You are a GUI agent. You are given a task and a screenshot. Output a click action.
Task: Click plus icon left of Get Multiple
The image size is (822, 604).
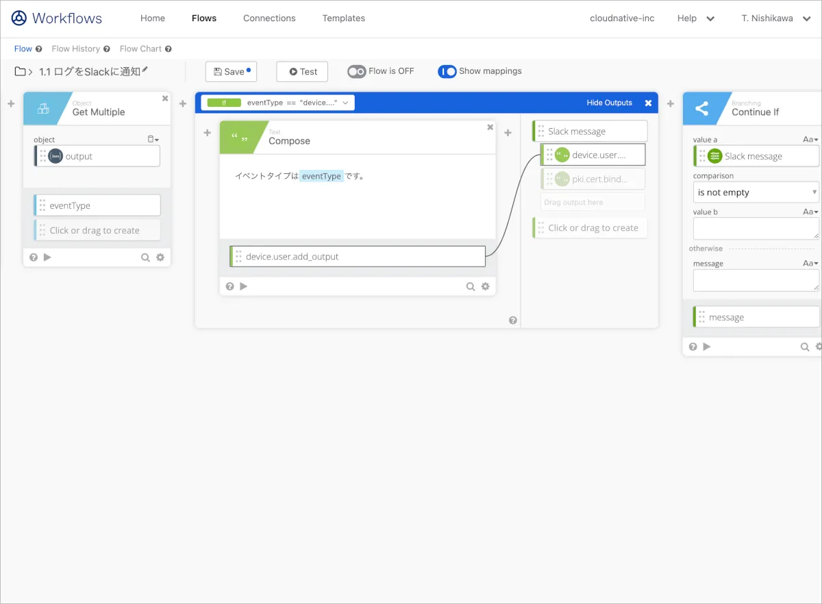(x=11, y=104)
